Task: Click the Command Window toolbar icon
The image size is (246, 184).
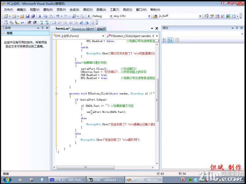Action: tap(234, 16)
